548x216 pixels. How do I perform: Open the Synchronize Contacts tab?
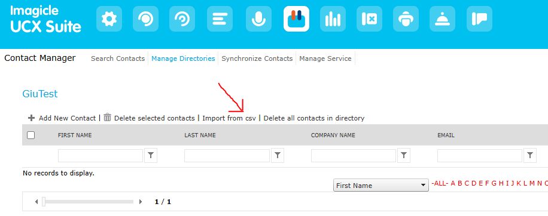(257, 58)
